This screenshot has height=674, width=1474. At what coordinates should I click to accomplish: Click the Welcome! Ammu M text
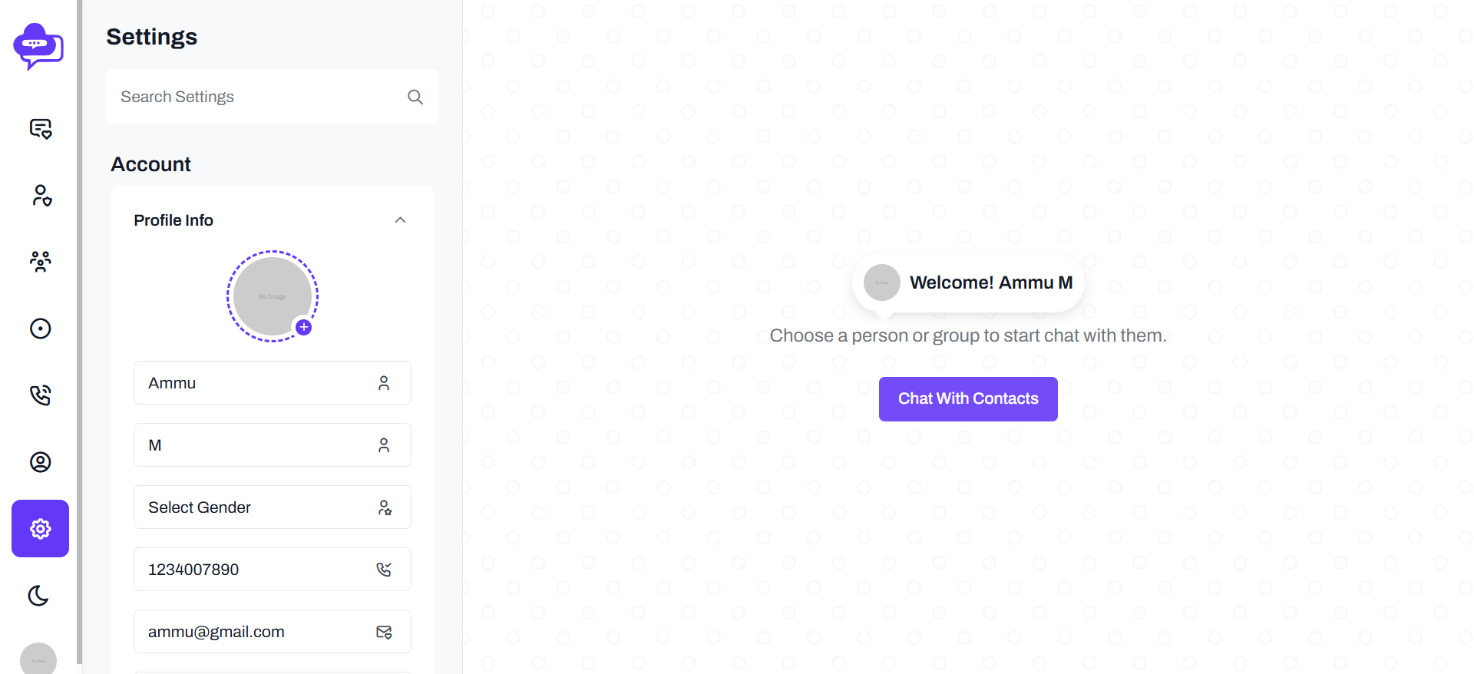click(x=991, y=282)
